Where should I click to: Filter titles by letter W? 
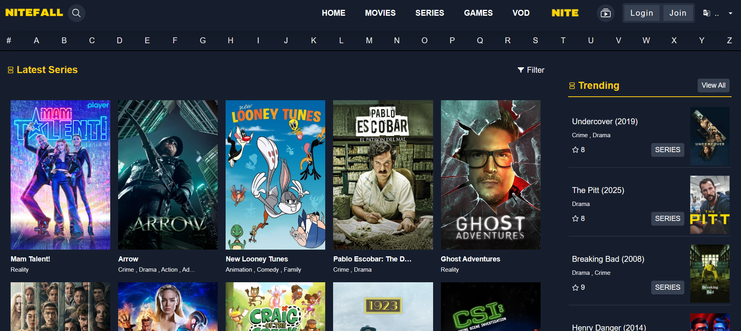(x=646, y=40)
